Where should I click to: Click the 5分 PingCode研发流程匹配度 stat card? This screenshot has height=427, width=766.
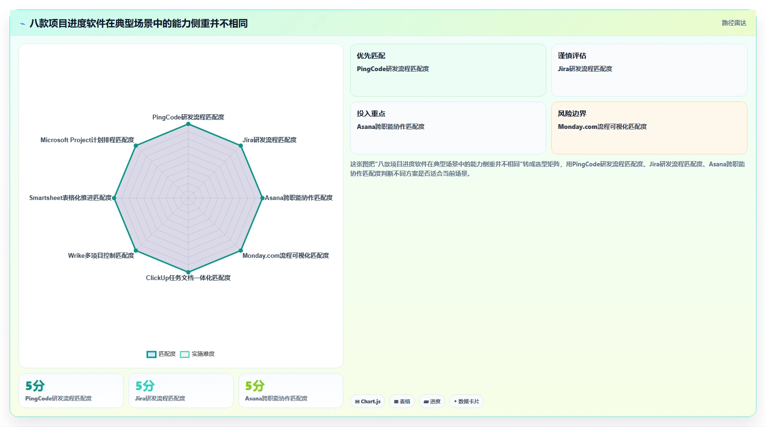point(71,391)
